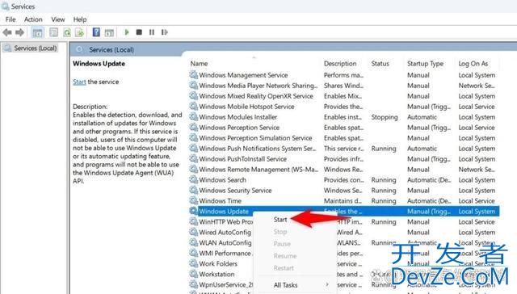Click the Forward arrow toolbar icon

[19, 32]
